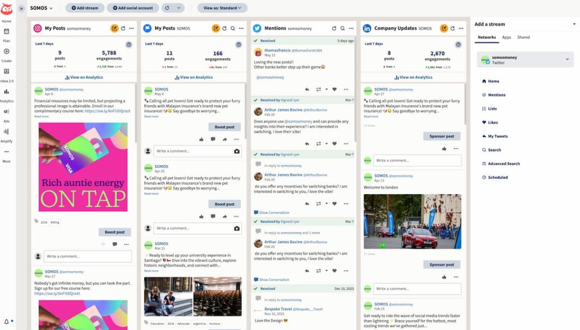Screen dimensions: 580x330
Task: Click the Add social account button
Action: (x=133, y=8)
